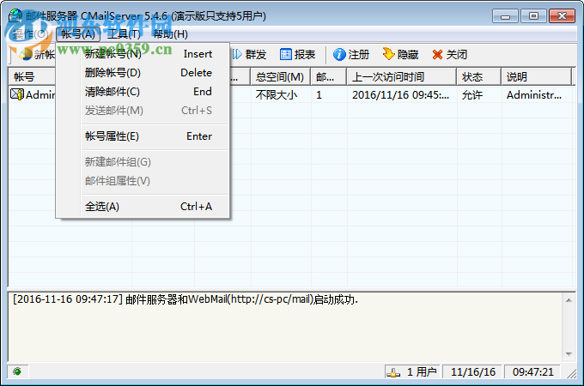Click the 关闭 red X toolbar icon
This screenshot has height=386, width=584.
coord(437,55)
